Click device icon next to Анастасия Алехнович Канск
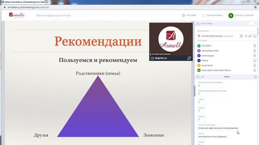 point(255,70)
